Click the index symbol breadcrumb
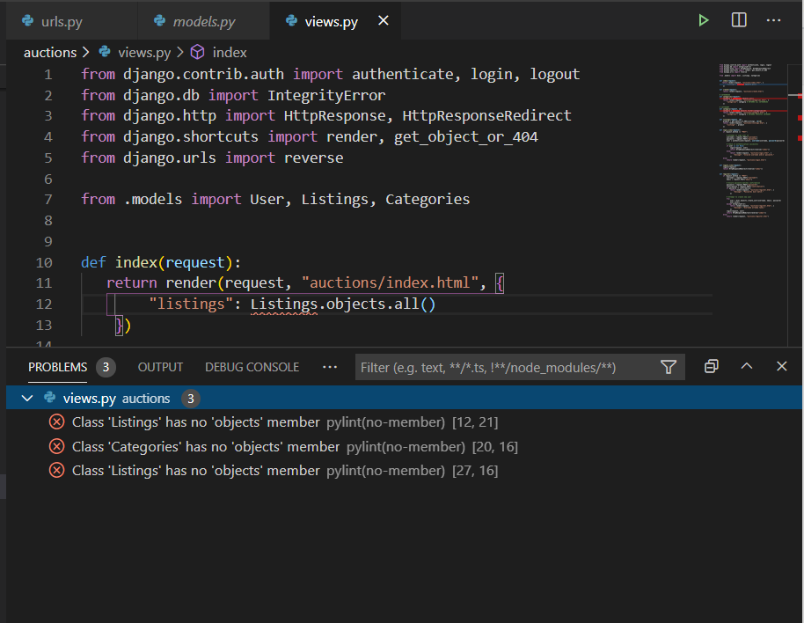The height and width of the screenshot is (623, 804). click(229, 53)
